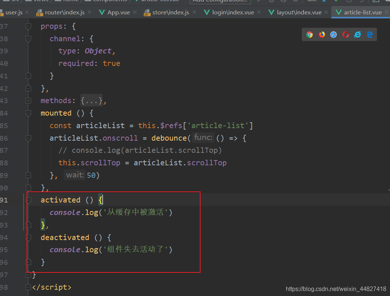
Task: Switch to the user.js tab
Action: (x=14, y=13)
